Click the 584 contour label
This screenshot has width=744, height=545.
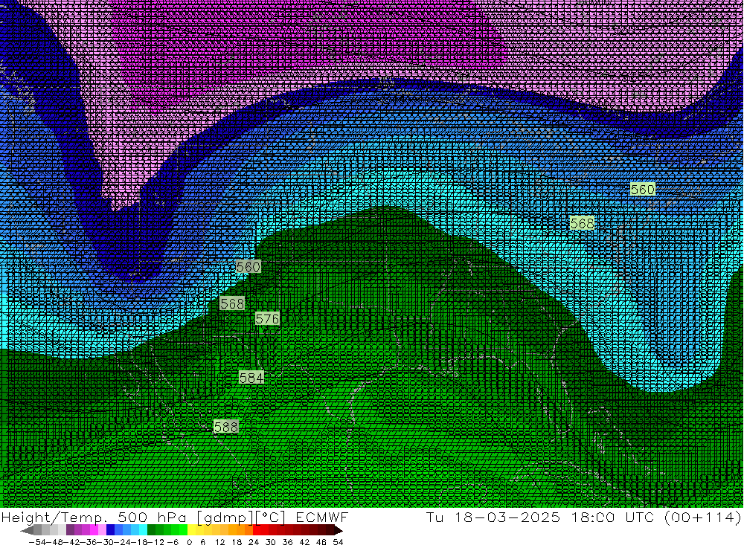pos(251,378)
